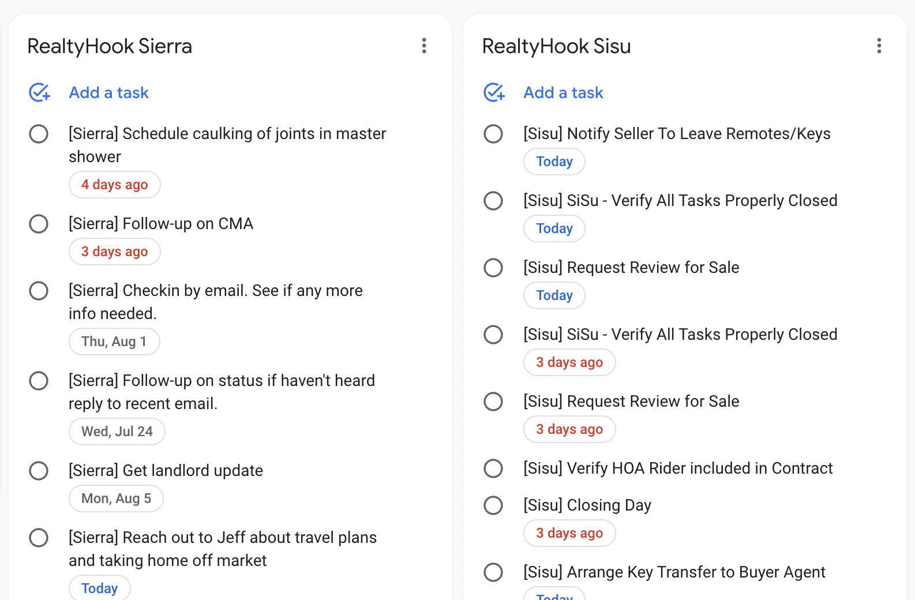
Task: Open '[Sierra] Reach out to Jeff' task text
Action: tap(223, 549)
